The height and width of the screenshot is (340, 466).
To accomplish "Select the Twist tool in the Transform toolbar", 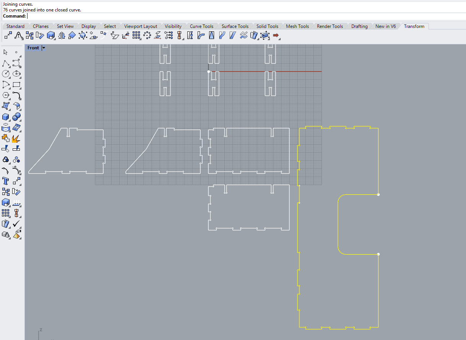I will 190,36.
